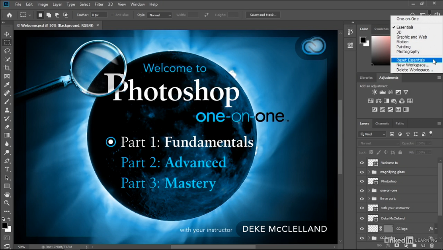Add a Curves adjustment
The height and width of the screenshot is (250, 443).
[390, 92]
